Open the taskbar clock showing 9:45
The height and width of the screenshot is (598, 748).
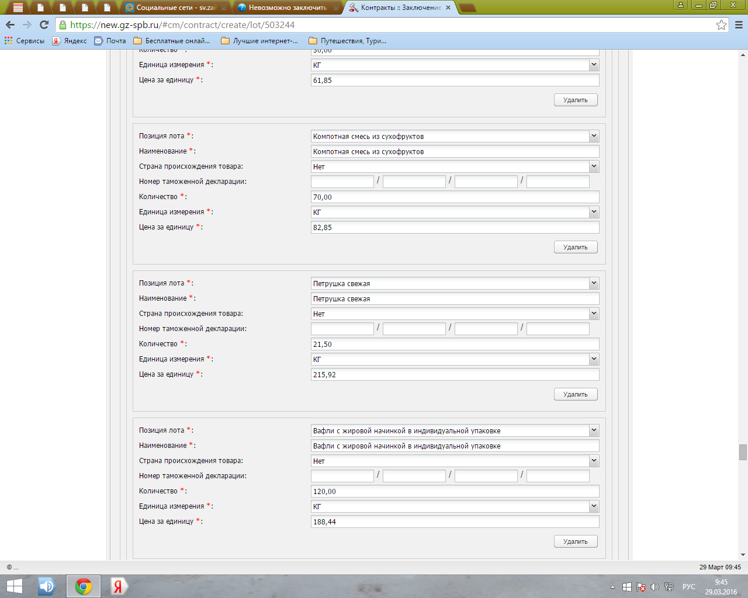(721, 587)
